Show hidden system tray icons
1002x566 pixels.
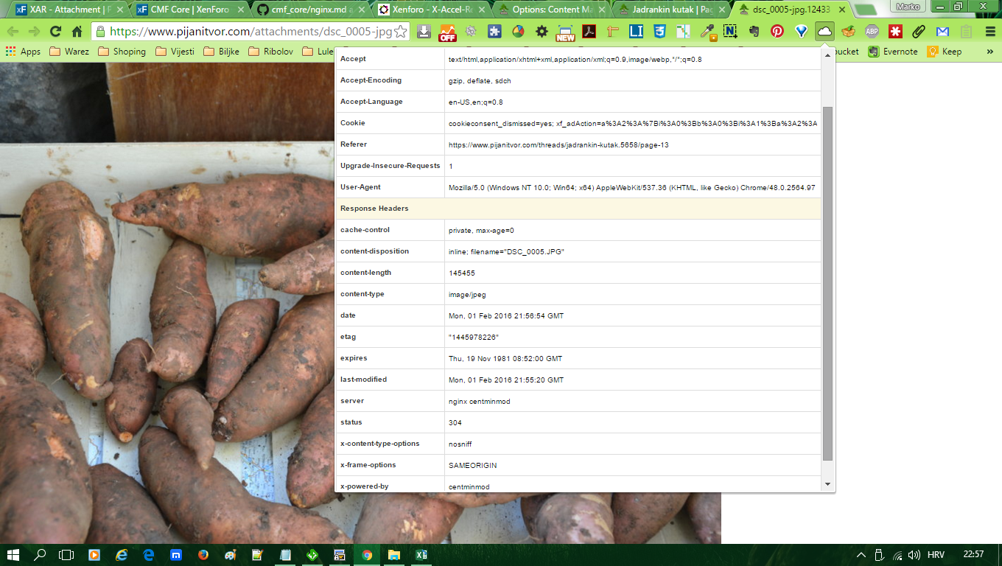click(x=861, y=555)
